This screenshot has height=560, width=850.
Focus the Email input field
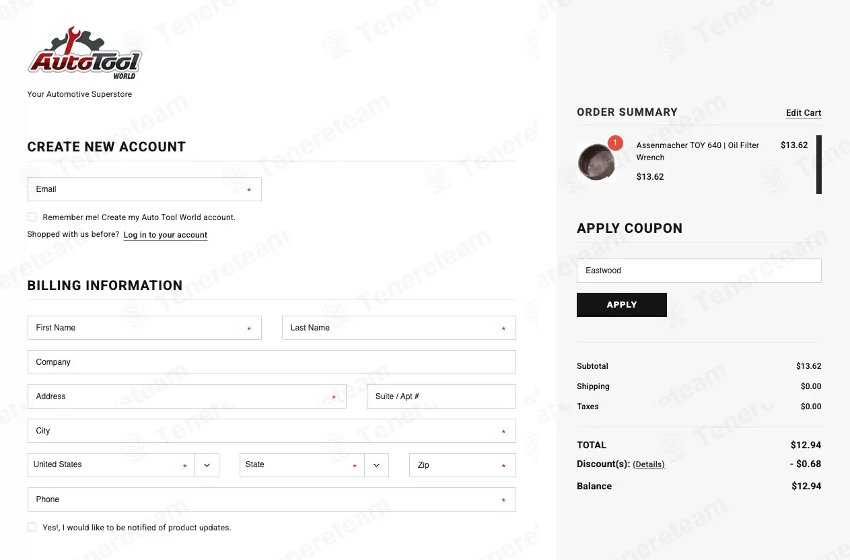[x=144, y=189]
